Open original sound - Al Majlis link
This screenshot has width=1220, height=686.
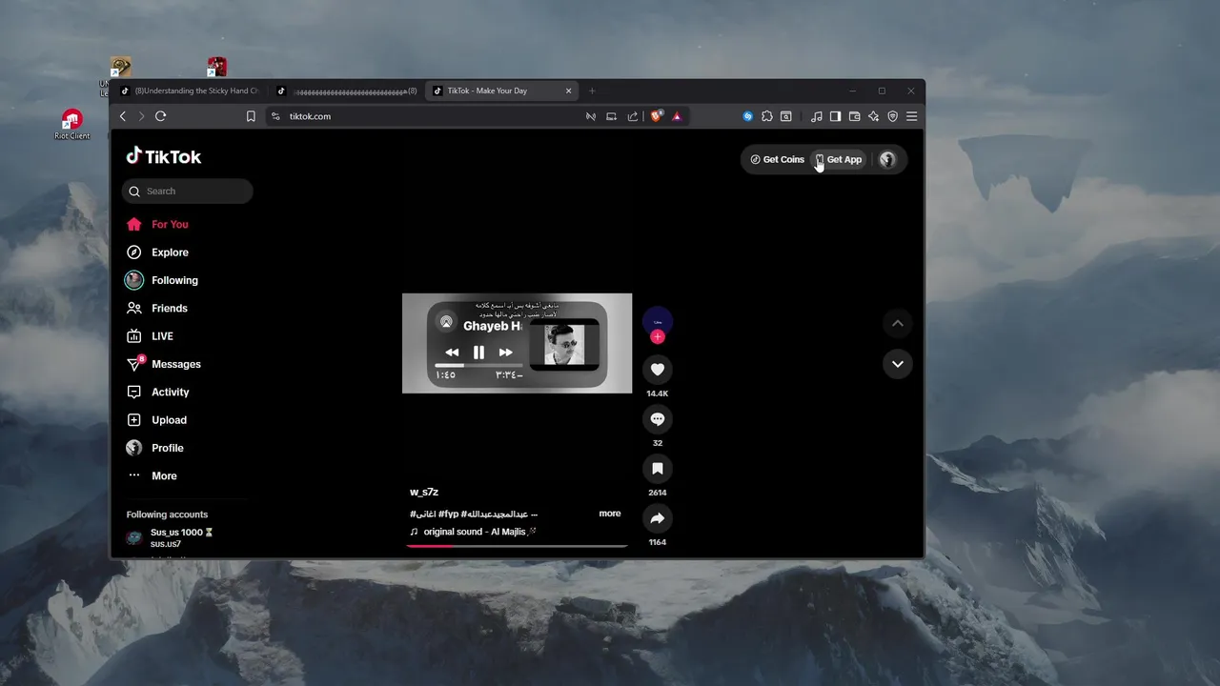pyautogui.click(x=474, y=532)
